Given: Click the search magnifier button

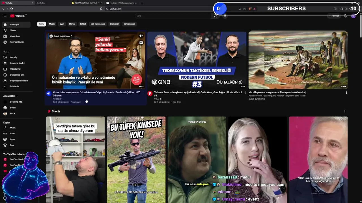Looking at the screenshot, I should click(x=215, y=16).
